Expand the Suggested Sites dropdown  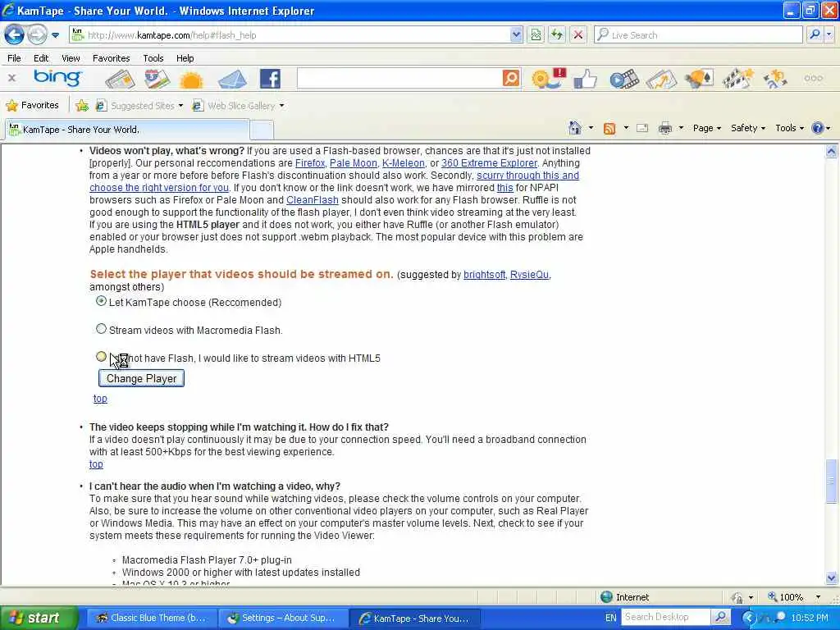180,106
